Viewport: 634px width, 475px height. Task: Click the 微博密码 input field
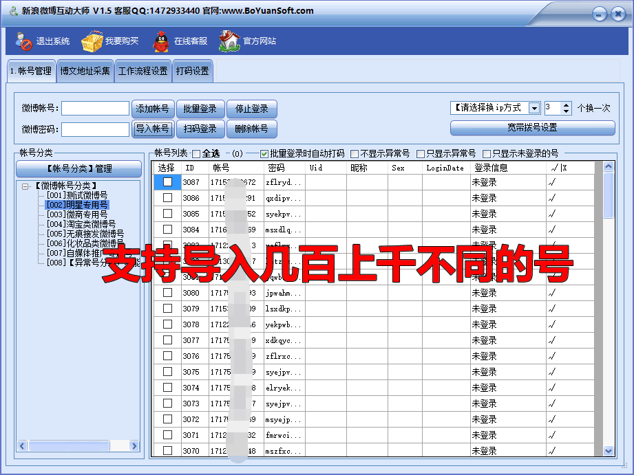(x=95, y=130)
